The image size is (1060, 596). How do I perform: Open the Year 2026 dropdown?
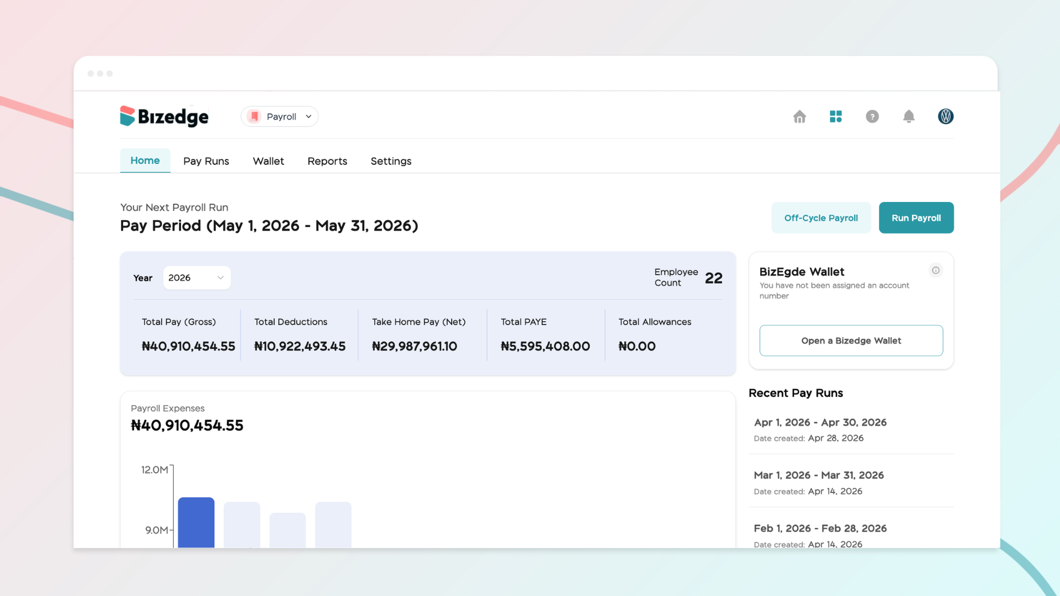point(197,278)
